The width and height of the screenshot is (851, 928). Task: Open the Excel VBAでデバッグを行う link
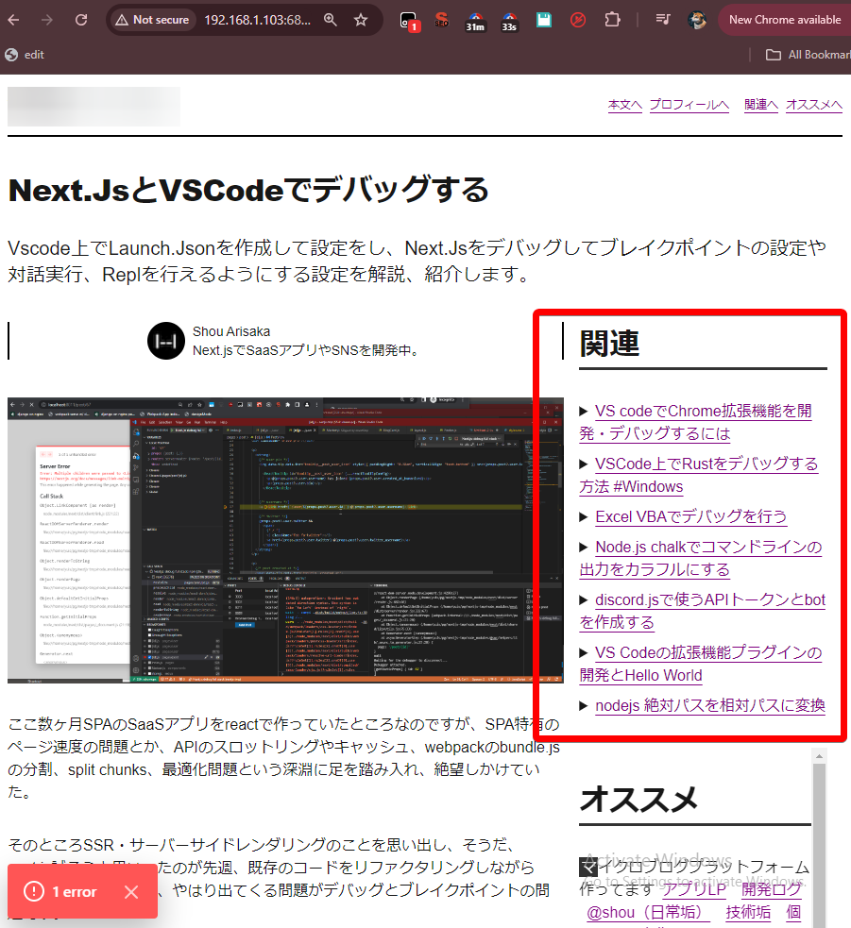coord(690,516)
